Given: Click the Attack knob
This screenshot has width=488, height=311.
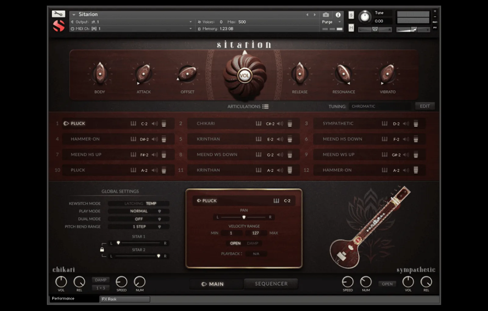Looking at the screenshot, I should [x=144, y=74].
